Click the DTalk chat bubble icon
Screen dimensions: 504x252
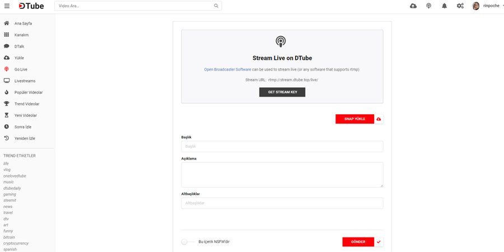tap(6, 46)
